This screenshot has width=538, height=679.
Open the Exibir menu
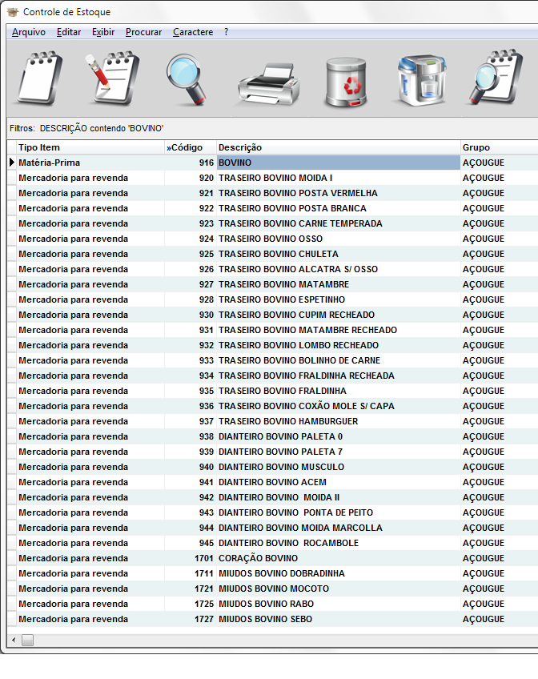click(103, 32)
